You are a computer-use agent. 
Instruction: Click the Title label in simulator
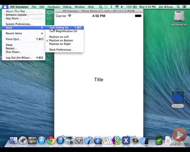[99, 80]
